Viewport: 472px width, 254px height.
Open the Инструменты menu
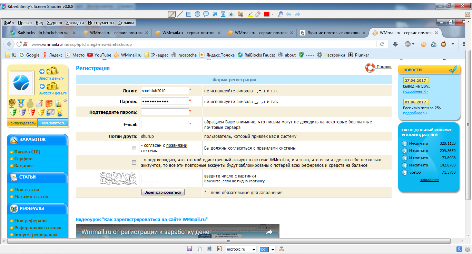pos(101,23)
